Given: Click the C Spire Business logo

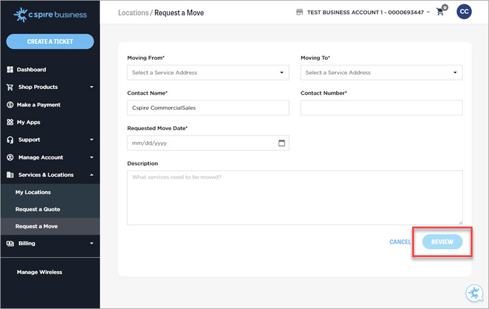Looking at the screenshot, I should [x=50, y=14].
